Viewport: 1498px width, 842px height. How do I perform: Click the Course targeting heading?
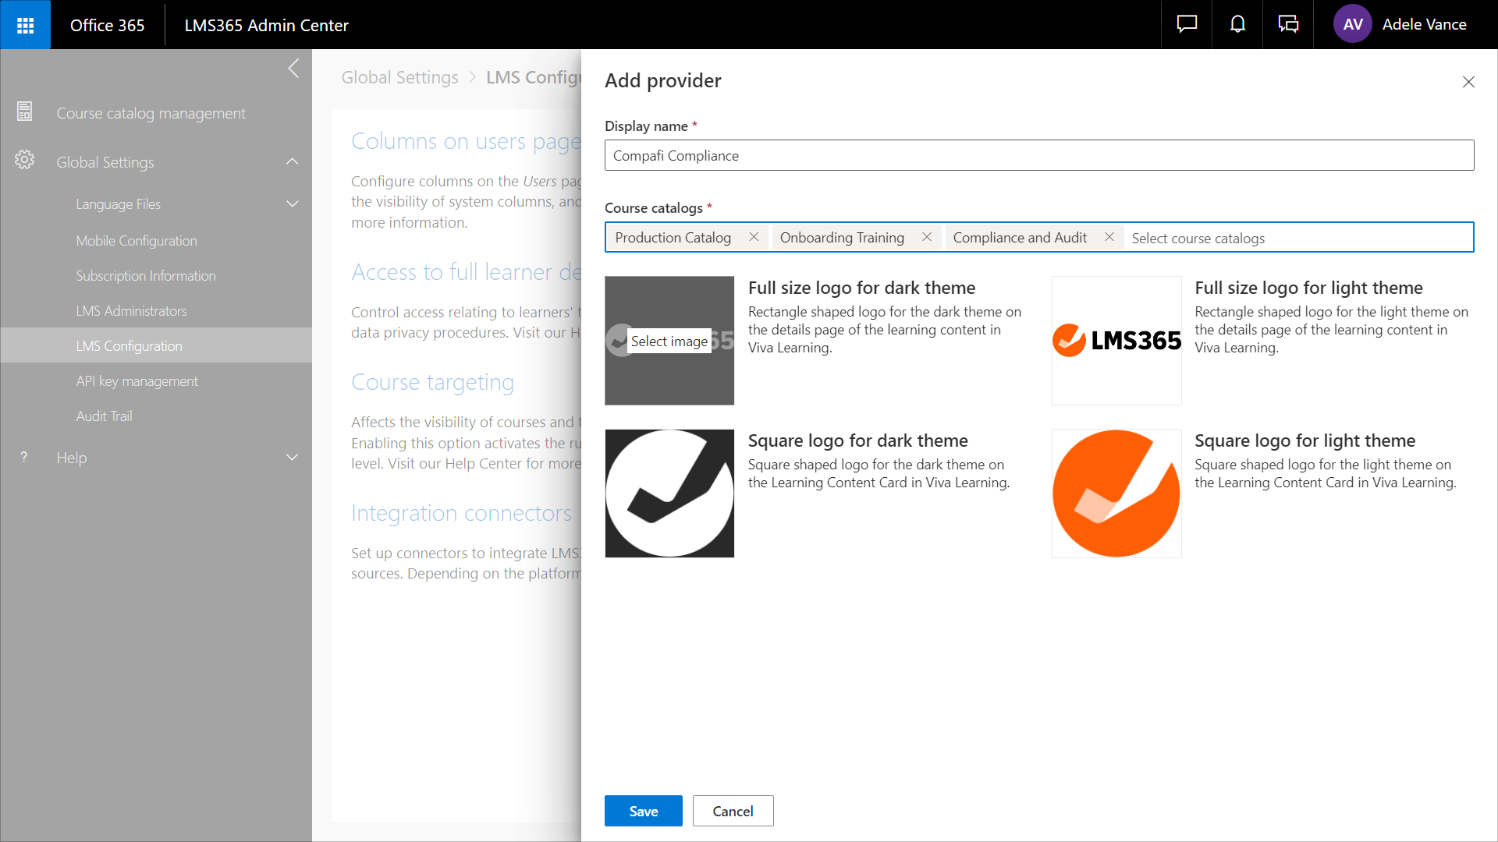coord(432,382)
